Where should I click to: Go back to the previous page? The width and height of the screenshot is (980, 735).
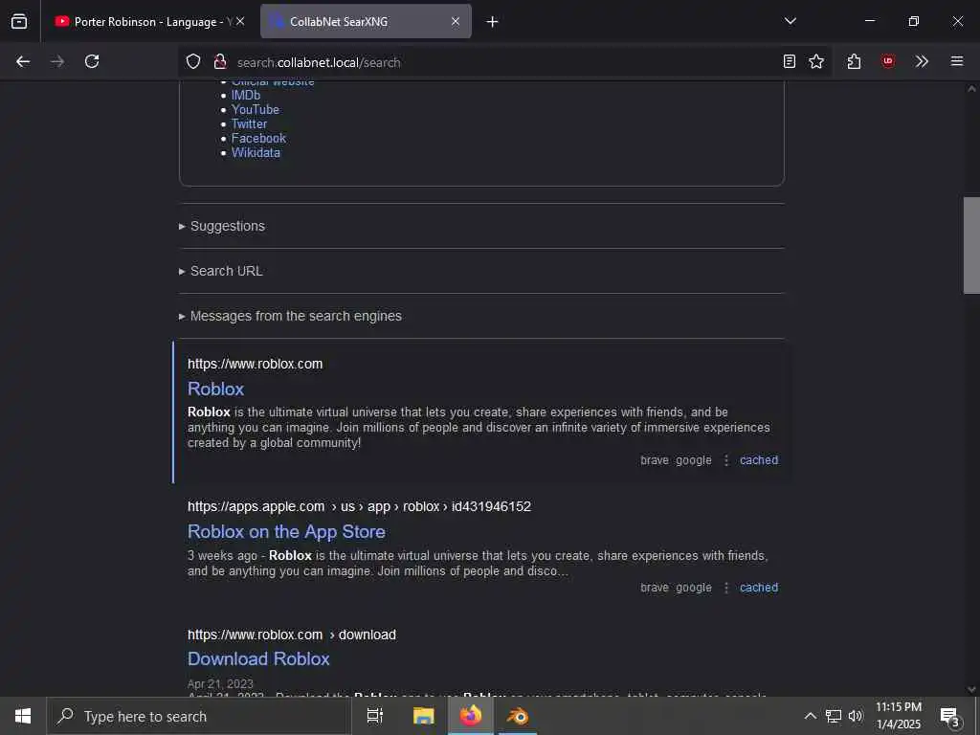(x=23, y=61)
